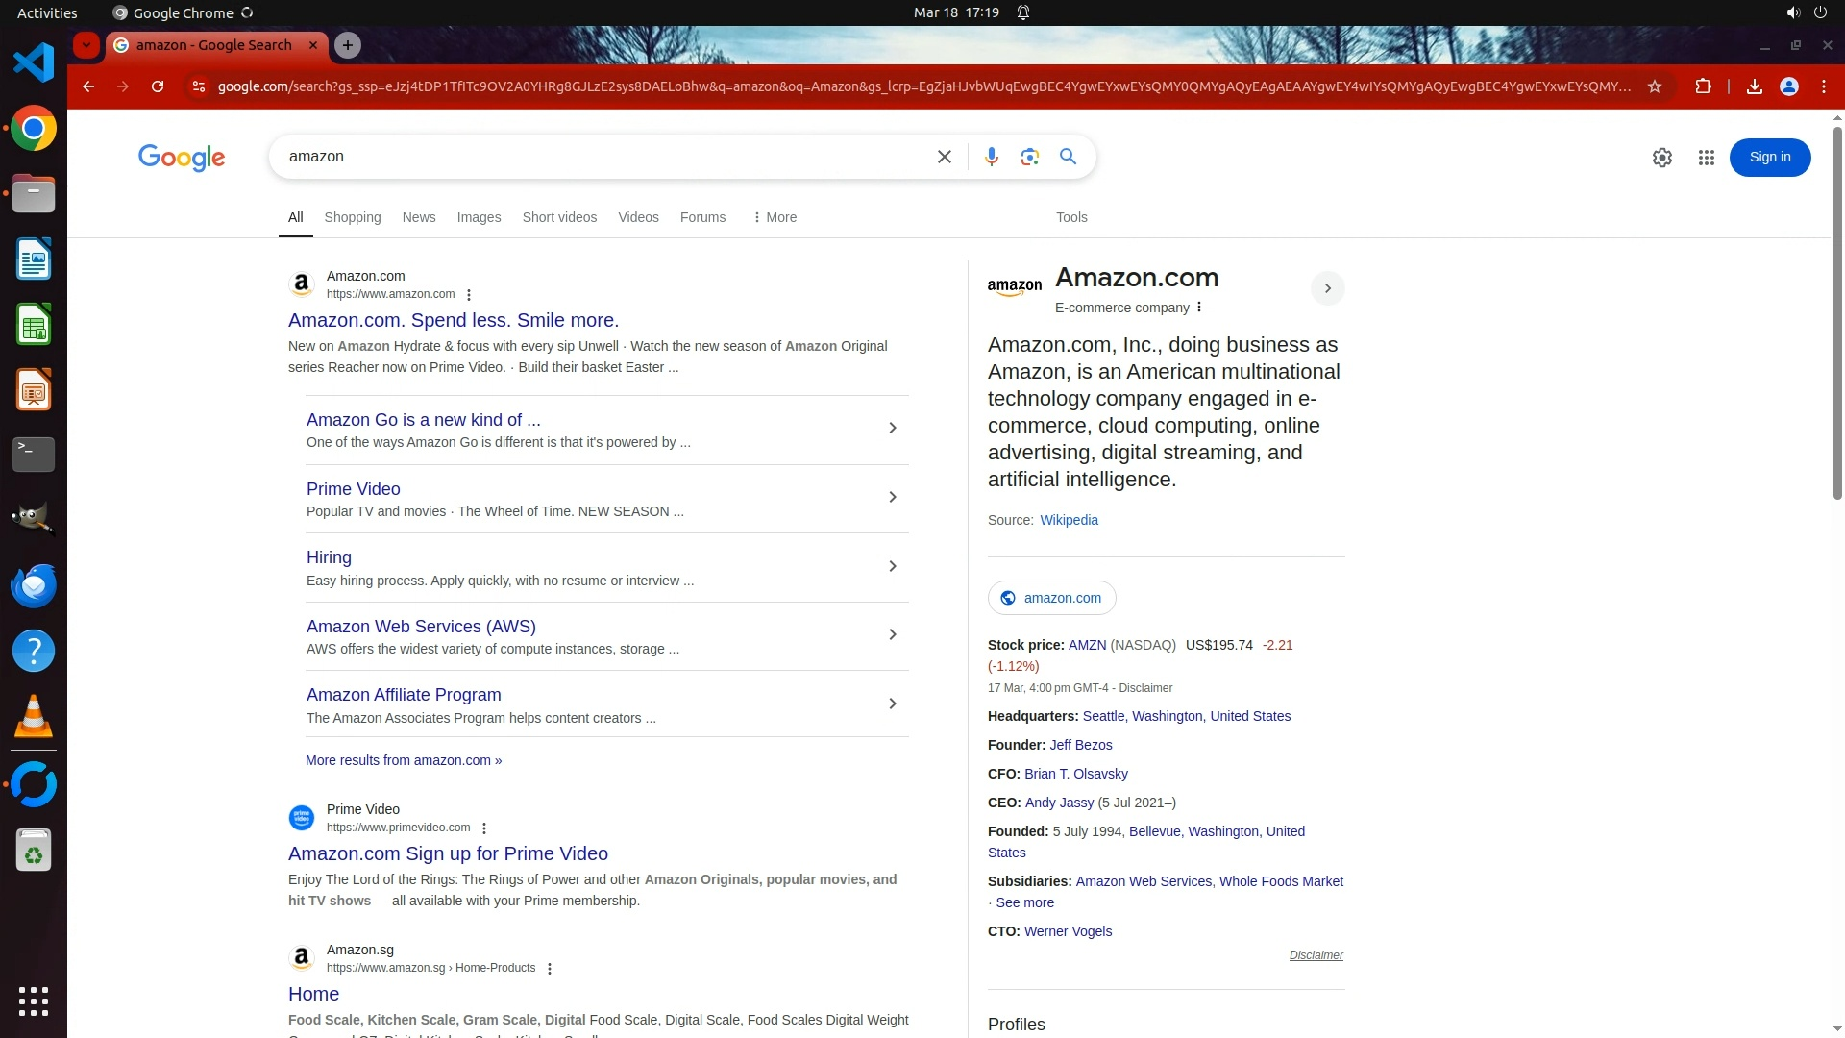The height and width of the screenshot is (1038, 1845).
Task: Click the Sign in button
Action: (1769, 158)
